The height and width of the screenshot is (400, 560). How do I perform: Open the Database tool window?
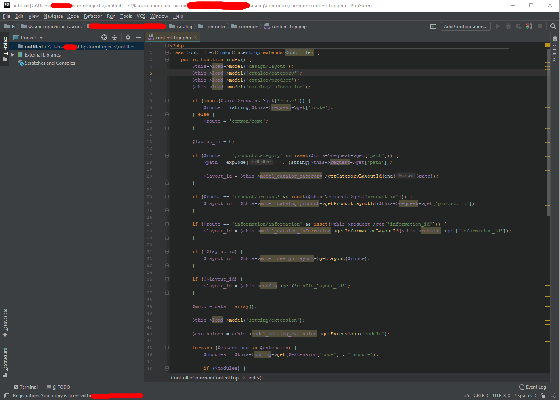pos(555,49)
